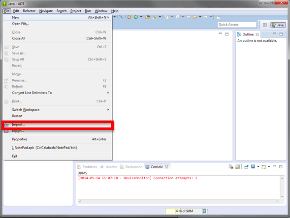The image size is (290, 218).
Task: Focus the Quick Access search field
Action: [237, 25]
